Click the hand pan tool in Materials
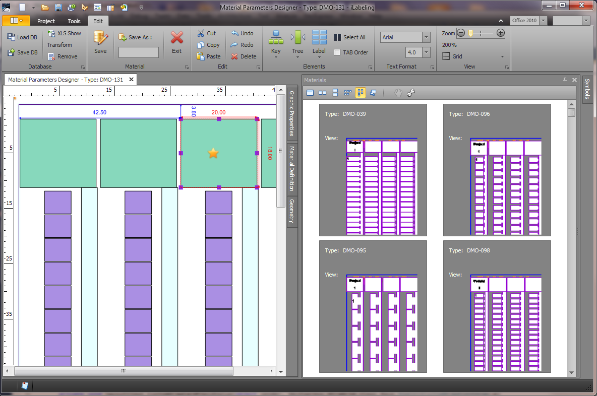The image size is (597, 396). [398, 93]
